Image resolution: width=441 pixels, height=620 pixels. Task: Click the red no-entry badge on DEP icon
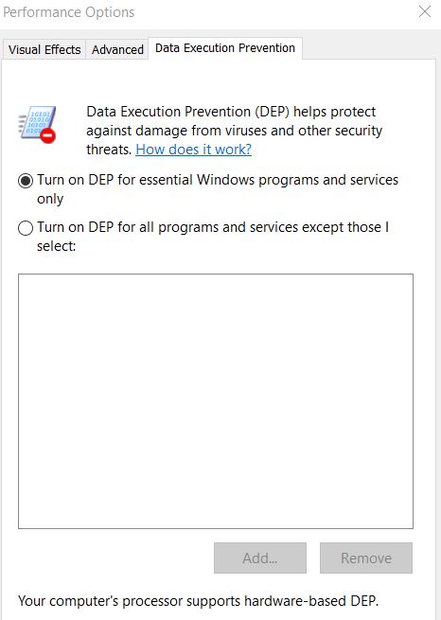[48, 136]
